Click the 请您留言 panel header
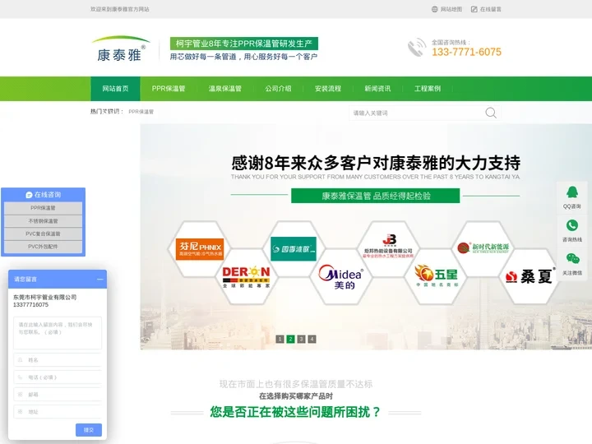The height and width of the screenshot is (444, 592). point(58,280)
